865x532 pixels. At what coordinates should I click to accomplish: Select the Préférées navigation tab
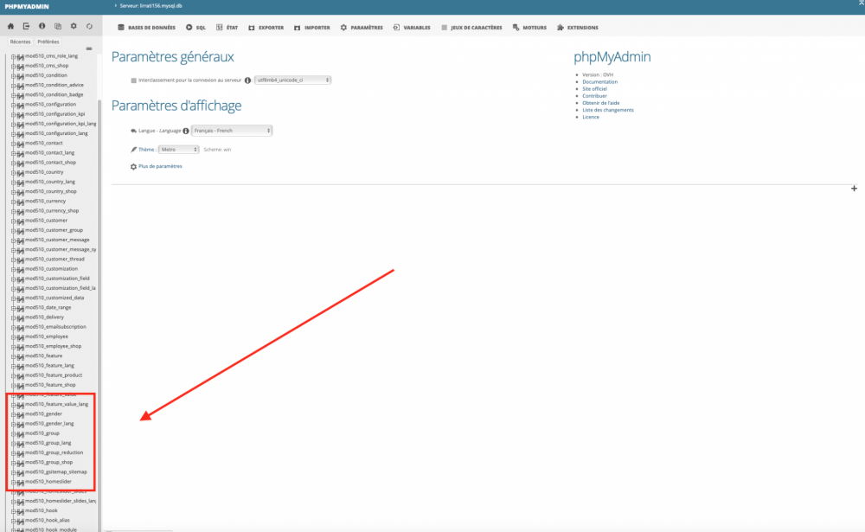[48, 42]
